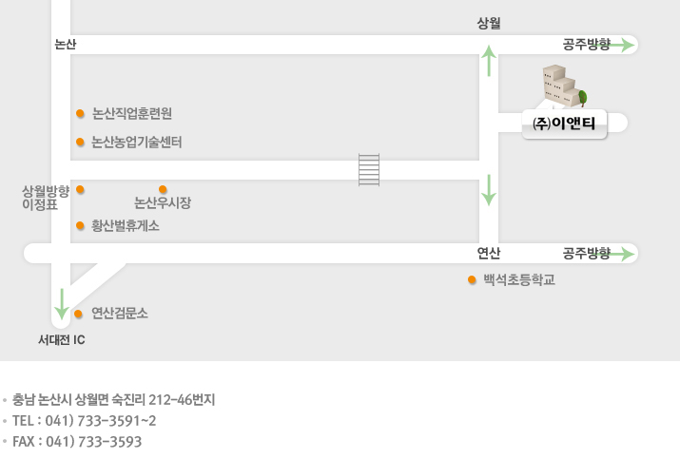Click the green arrow toward 서대전 IC

[62, 304]
